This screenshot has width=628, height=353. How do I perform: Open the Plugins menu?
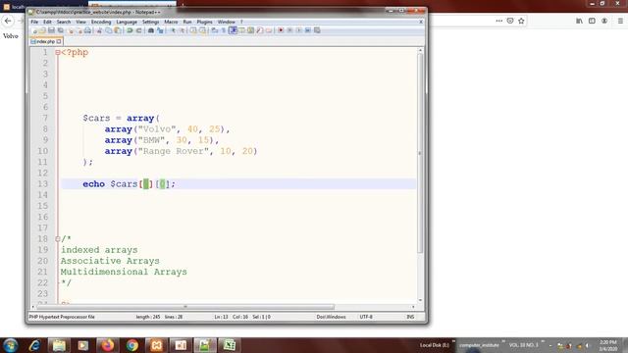point(205,22)
